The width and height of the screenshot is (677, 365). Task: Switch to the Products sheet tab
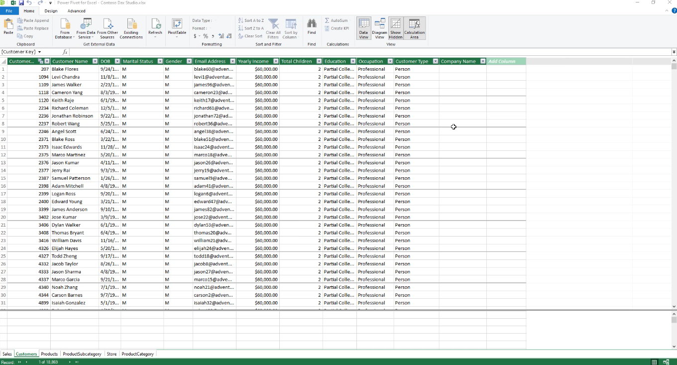point(49,354)
